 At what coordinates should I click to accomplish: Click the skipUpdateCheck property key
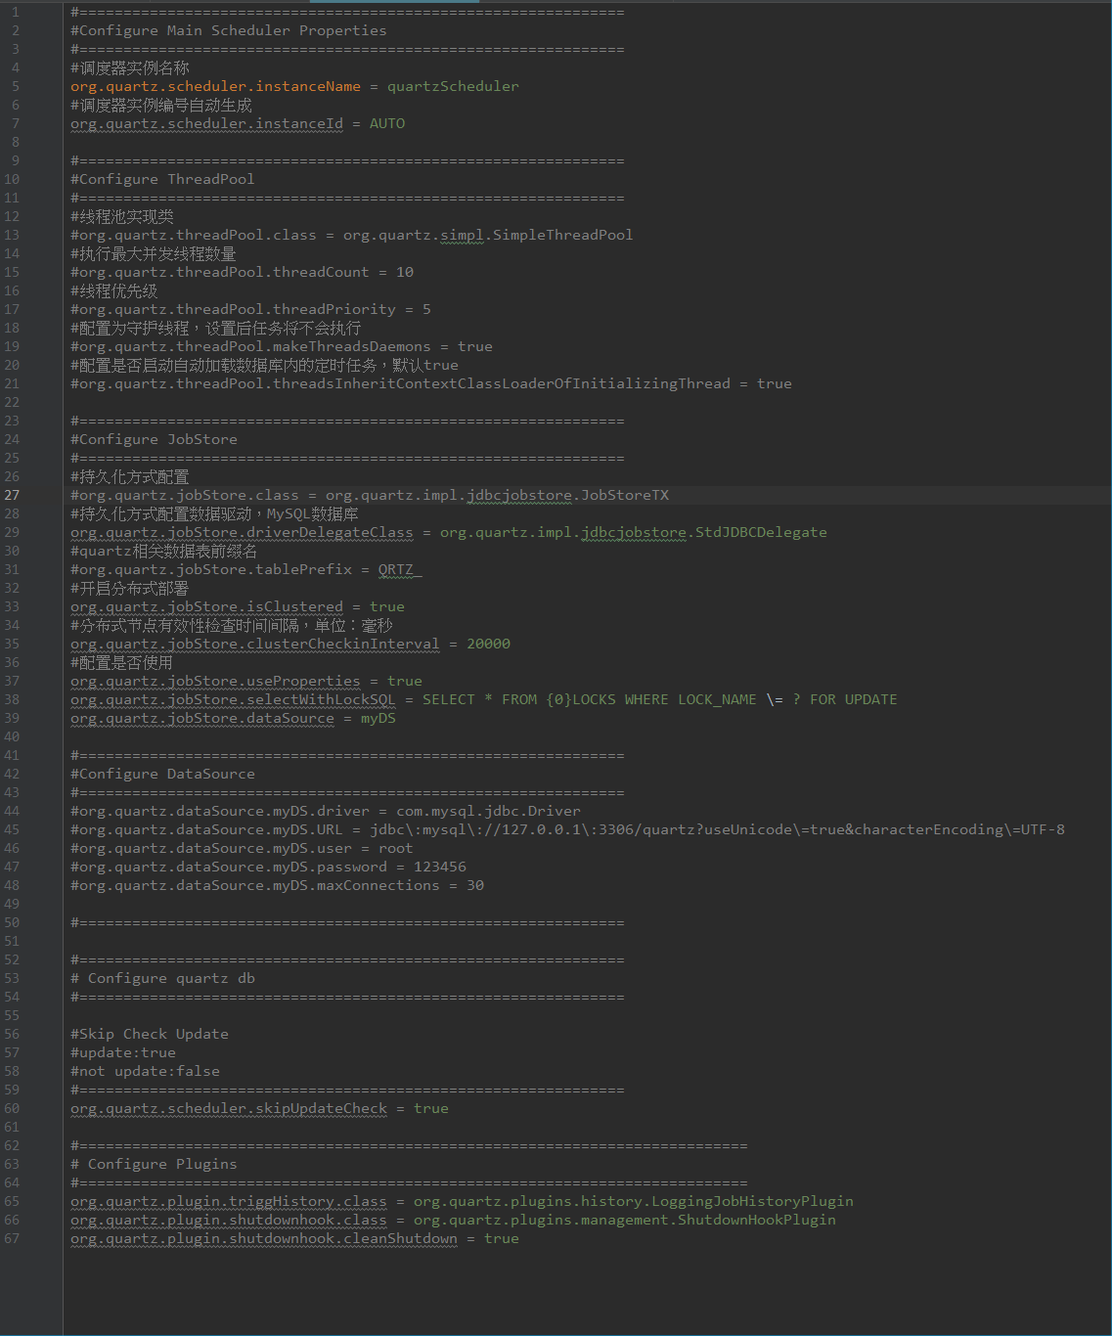[x=229, y=1108]
